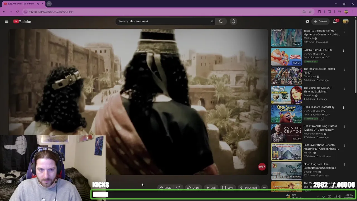The width and height of the screenshot is (357, 201).
Task: Open site information icon in address bar
Action: [x=25, y=12]
